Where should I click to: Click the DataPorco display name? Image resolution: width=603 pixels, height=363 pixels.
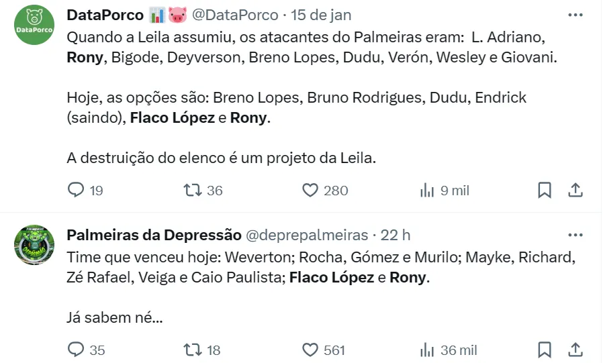click(x=105, y=15)
